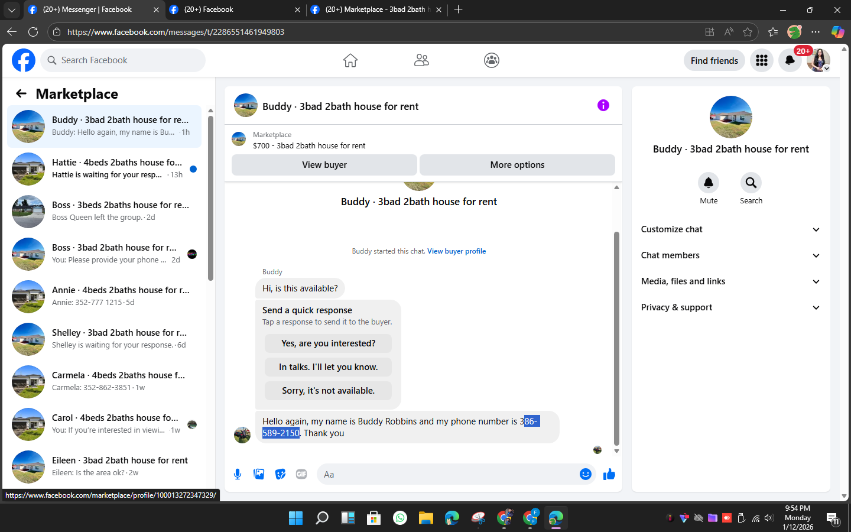Open Eileen 3bad 2bath conversation
This screenshot has width=851, height=532.
[104, 466]
